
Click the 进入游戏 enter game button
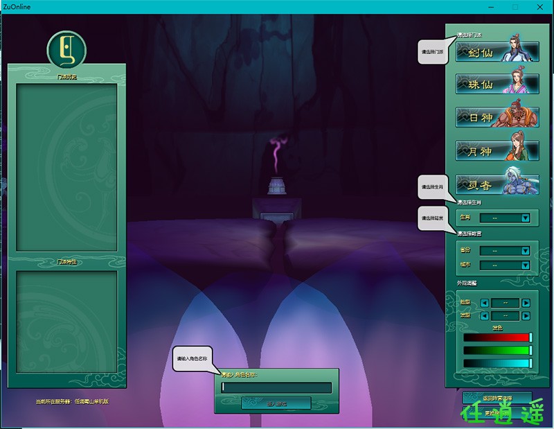tap(276, 403)
